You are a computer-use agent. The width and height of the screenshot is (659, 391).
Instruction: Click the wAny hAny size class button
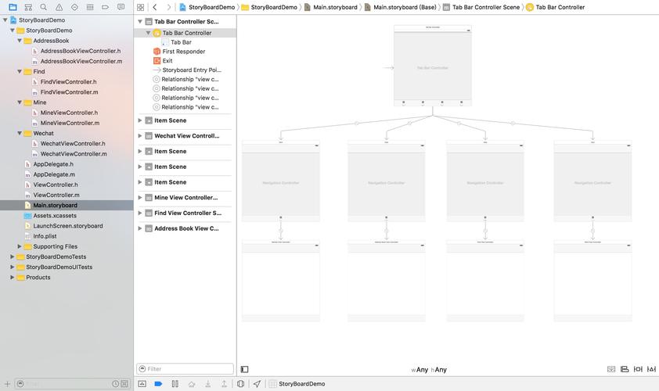429,370
